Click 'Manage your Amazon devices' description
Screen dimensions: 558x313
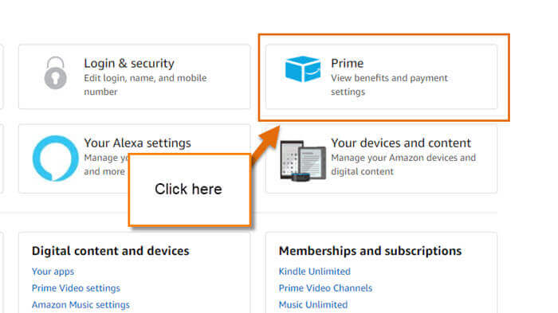pos(403,164)
